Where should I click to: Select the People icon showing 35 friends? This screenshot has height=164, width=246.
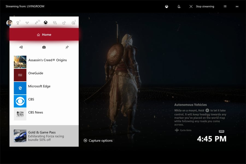pos(36,23)
